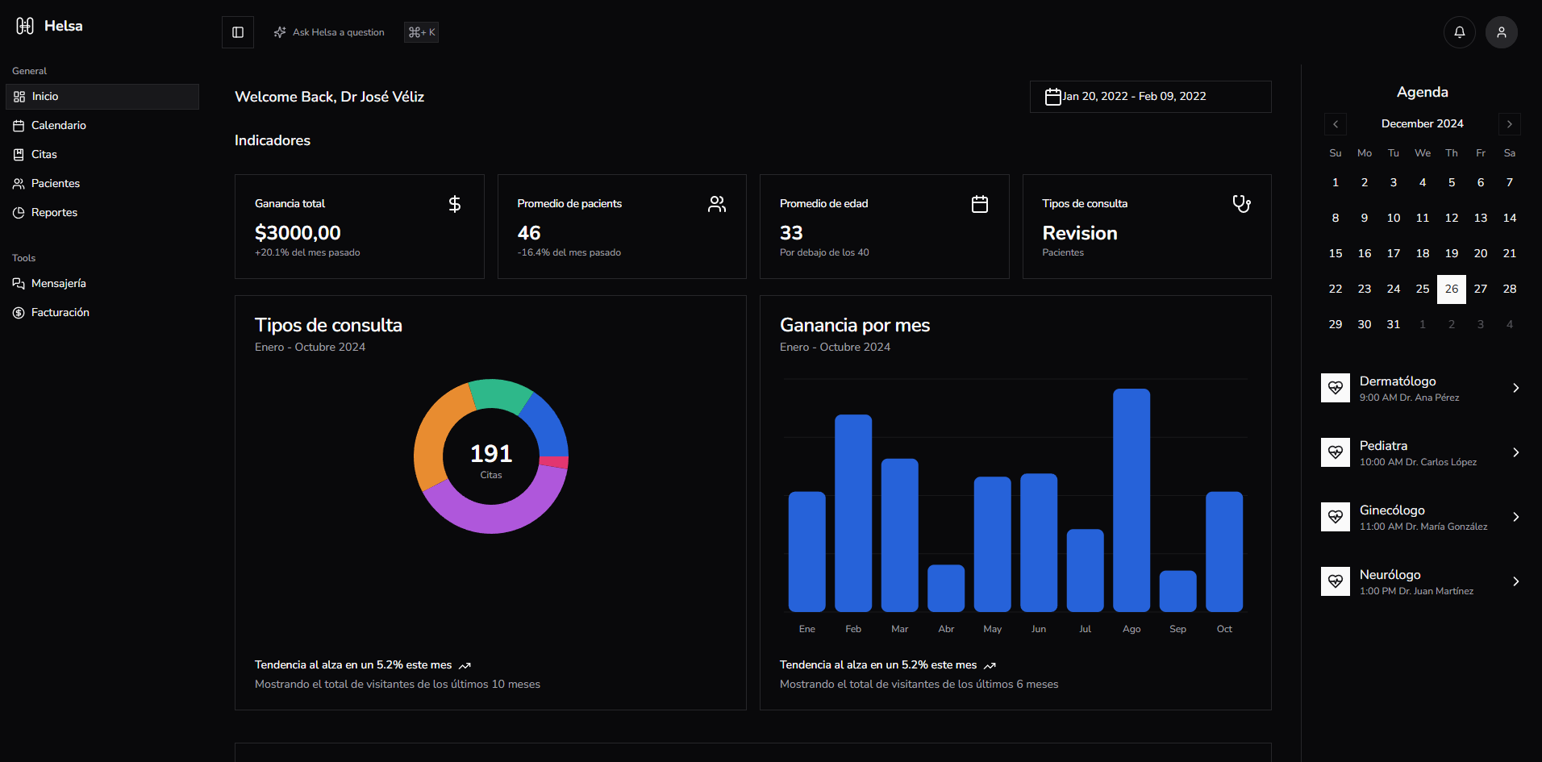Click the calendar icon in date range
Image resolution: width=1542 pixels, height=762 pixels.
coord(1053,97)
